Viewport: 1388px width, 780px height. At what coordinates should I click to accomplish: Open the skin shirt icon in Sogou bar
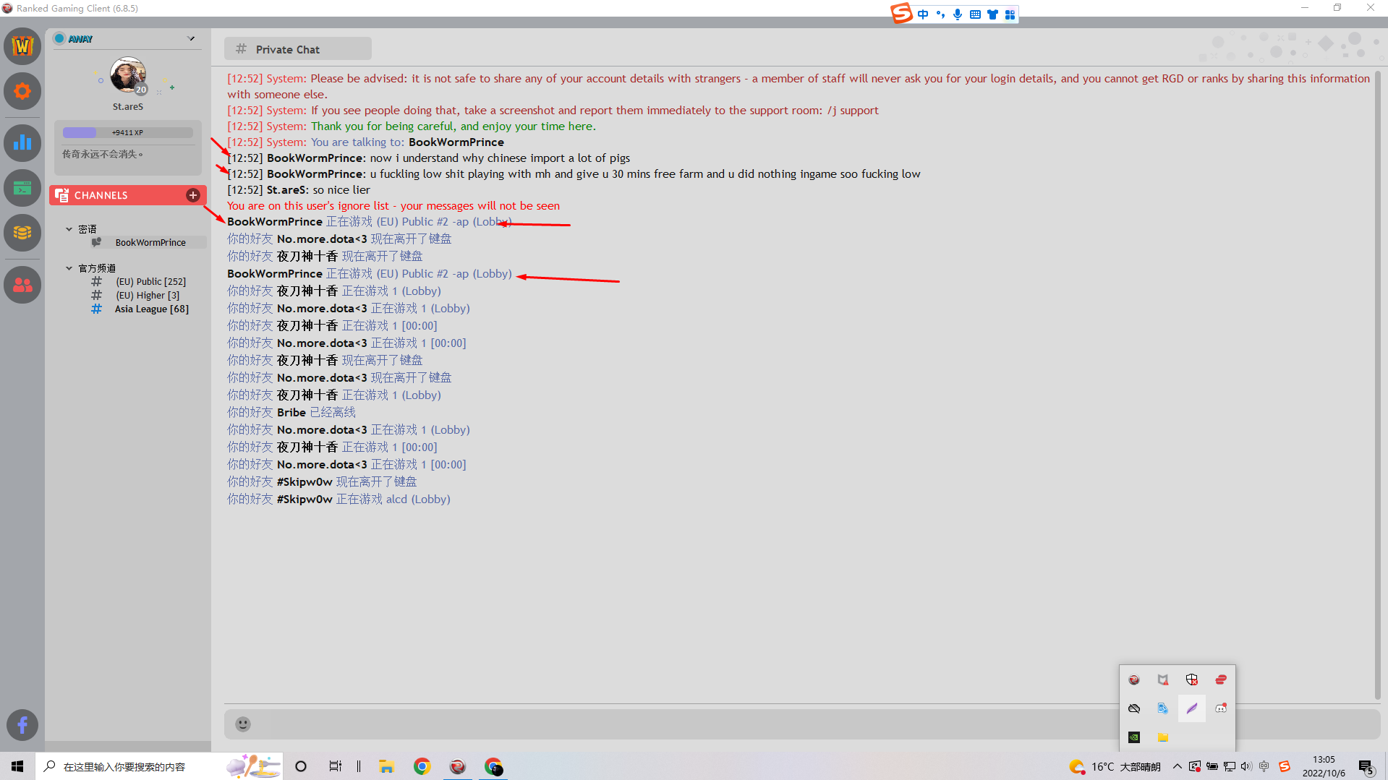point(992,14)
